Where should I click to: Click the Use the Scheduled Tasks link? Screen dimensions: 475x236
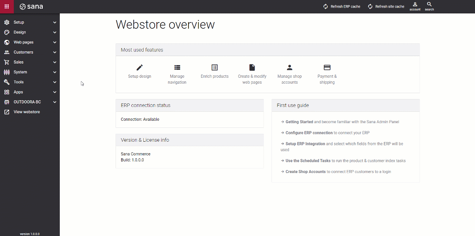point(308,161)
